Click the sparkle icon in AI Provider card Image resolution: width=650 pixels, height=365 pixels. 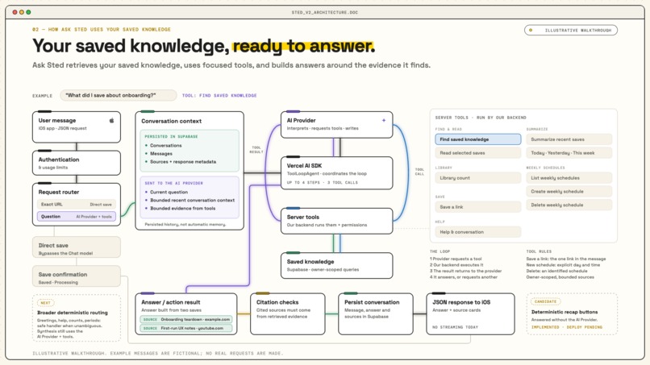[384, 120]
